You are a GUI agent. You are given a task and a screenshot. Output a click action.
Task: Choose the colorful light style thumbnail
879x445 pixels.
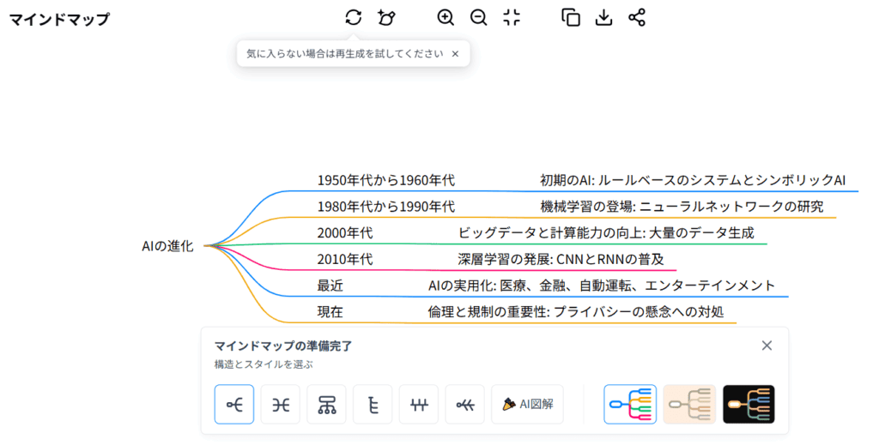click(630, 404)
